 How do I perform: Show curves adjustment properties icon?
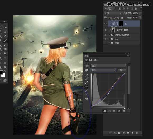(x=87, y=60)
